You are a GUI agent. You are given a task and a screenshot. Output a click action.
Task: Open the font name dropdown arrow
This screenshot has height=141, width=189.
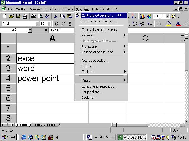pyautogui.click(x=37, y=24)
